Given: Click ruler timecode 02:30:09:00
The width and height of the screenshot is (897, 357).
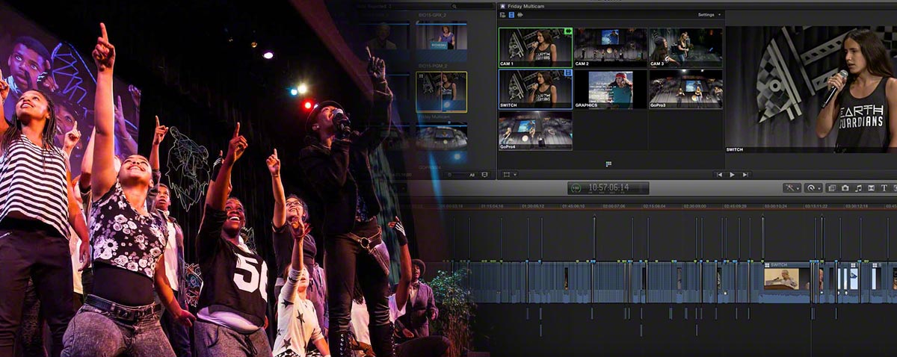Looking at the screenshot, I should click(x=694, y=206).
